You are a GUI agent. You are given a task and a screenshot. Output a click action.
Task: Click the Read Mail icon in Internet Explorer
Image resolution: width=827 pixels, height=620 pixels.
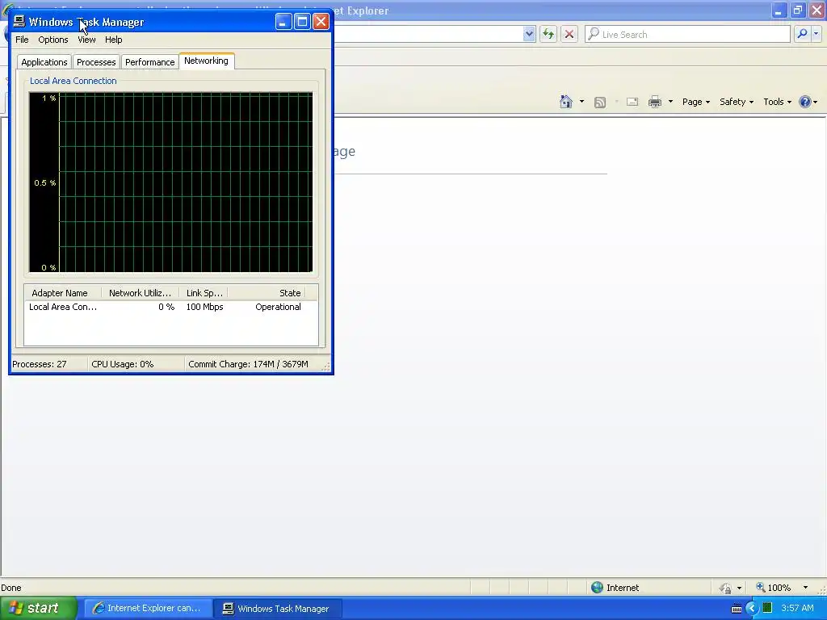[632, 102]
